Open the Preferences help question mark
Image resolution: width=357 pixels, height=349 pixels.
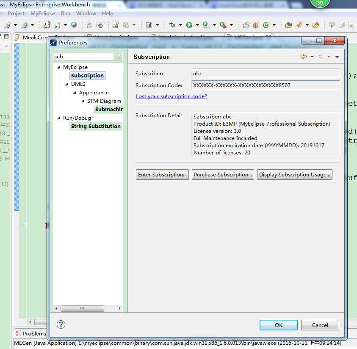61,324
